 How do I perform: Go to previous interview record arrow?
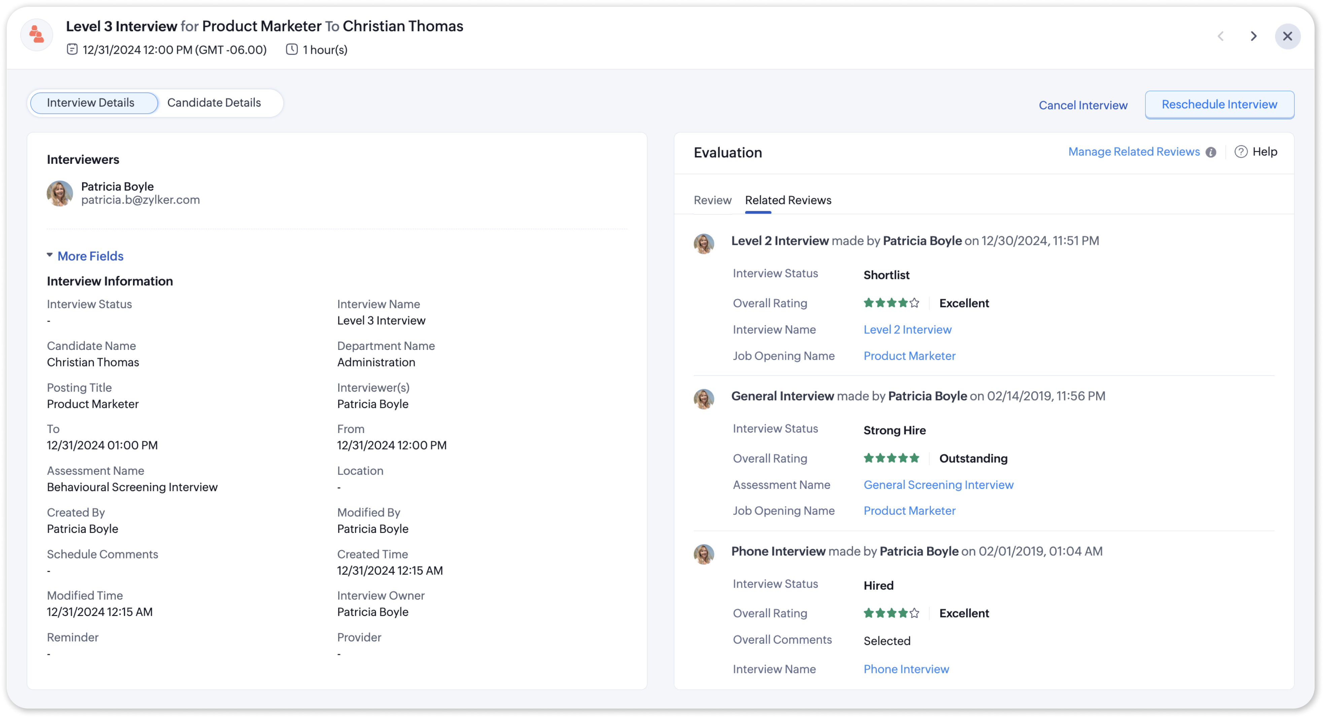tap(1221, 36)
